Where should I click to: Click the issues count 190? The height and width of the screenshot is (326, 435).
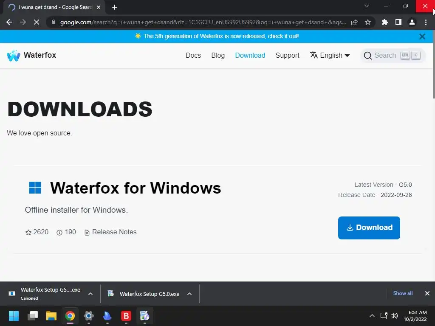tap(66, 232)
